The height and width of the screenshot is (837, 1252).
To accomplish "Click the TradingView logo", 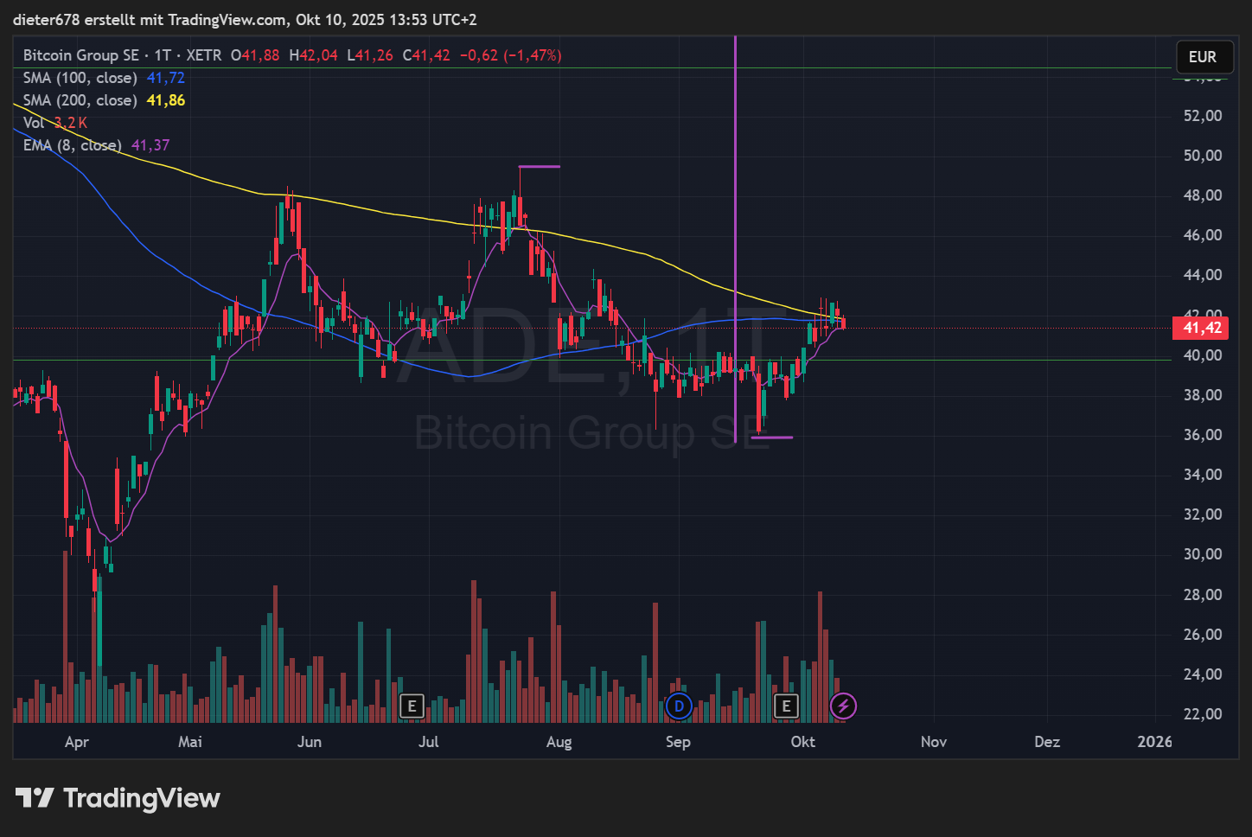I will pyautogui.click(x=118, y=797).
